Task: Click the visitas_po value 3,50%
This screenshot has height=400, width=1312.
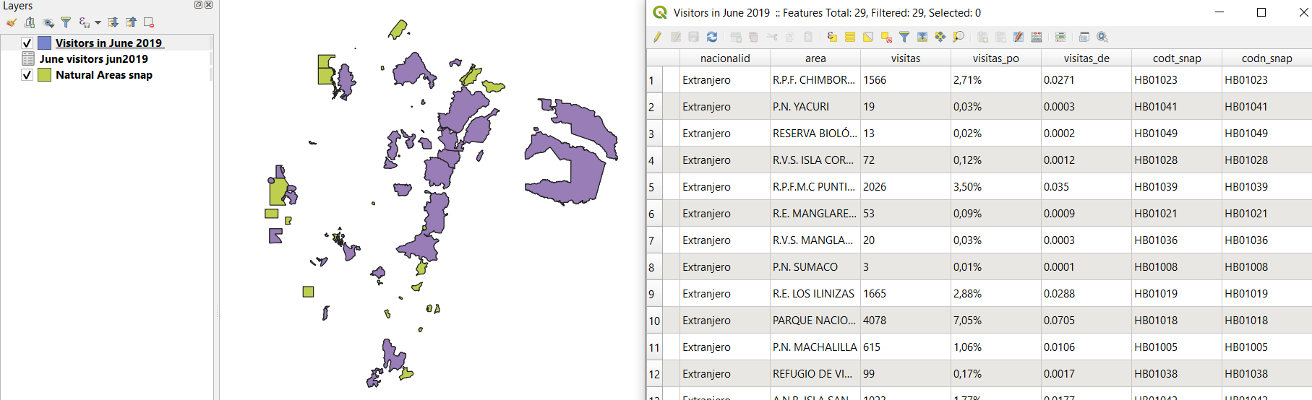Action: [996, 187]
